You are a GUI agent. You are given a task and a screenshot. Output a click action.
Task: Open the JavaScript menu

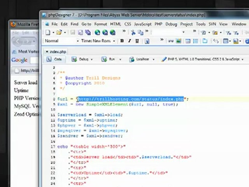pos(143,24)
